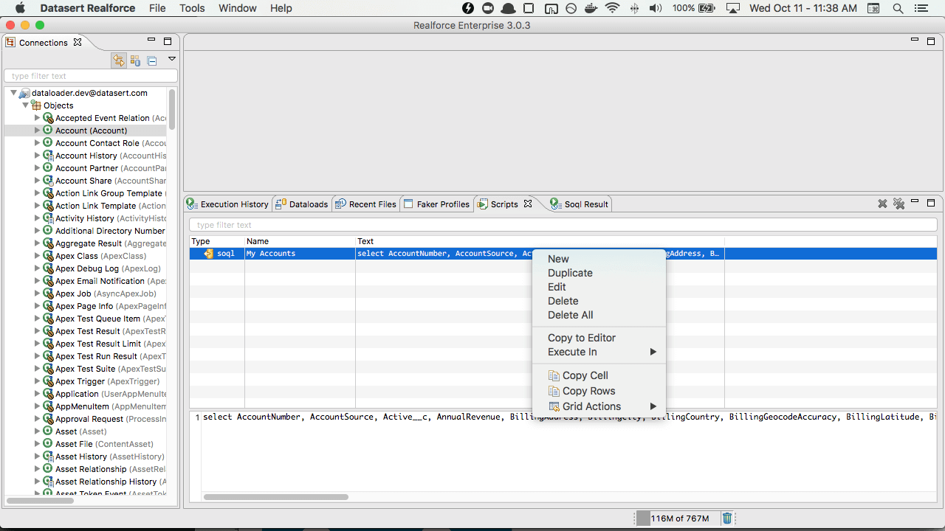Open the Grid Actions submenu
Screen dimensions: 945x531
tap(599, 406)
